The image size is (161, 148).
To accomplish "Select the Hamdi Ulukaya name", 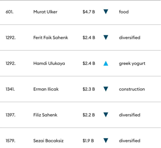I will tap(49, 63).
